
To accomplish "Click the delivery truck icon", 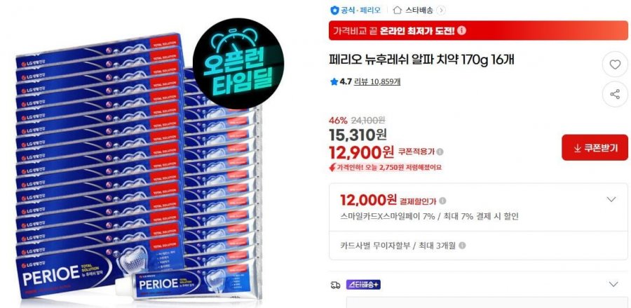I will point(335,285).
